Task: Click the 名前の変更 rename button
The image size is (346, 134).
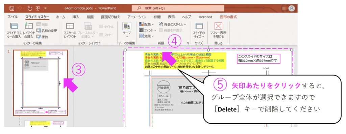Action: [47, 31]
